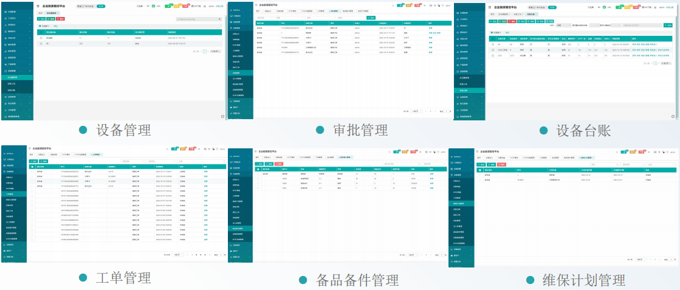Click red delete button in 备品备件管理 screenshot
The height and width of the screenshot is (290, 680).
[x=279, y=164]
